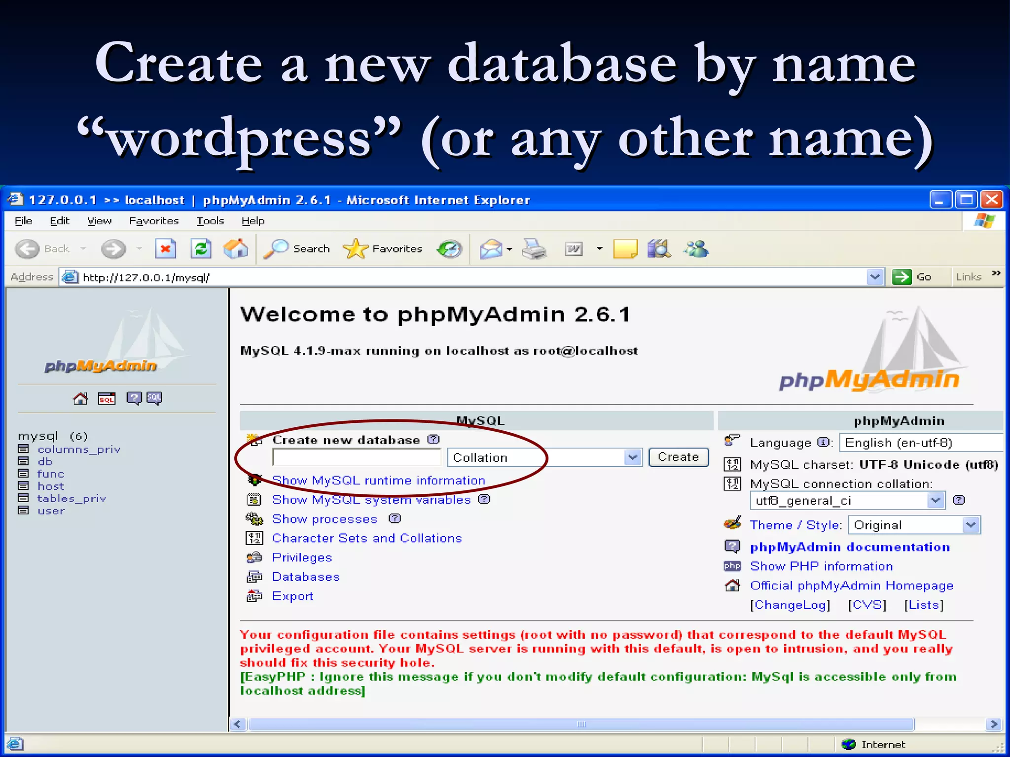Click the horizontal scrollbar right arrow
This screenshot has width=1010, height=757.
994,724
